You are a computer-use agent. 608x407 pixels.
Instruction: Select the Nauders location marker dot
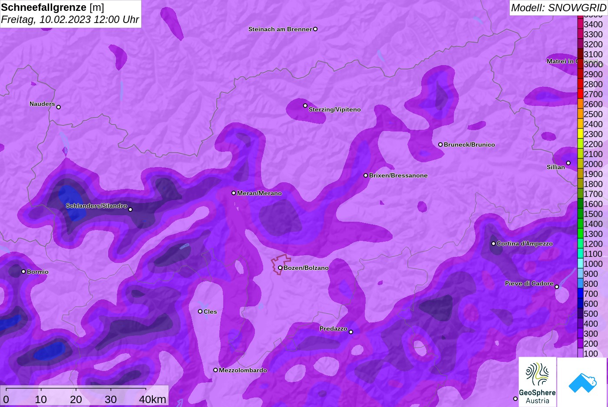click(59, 107)
